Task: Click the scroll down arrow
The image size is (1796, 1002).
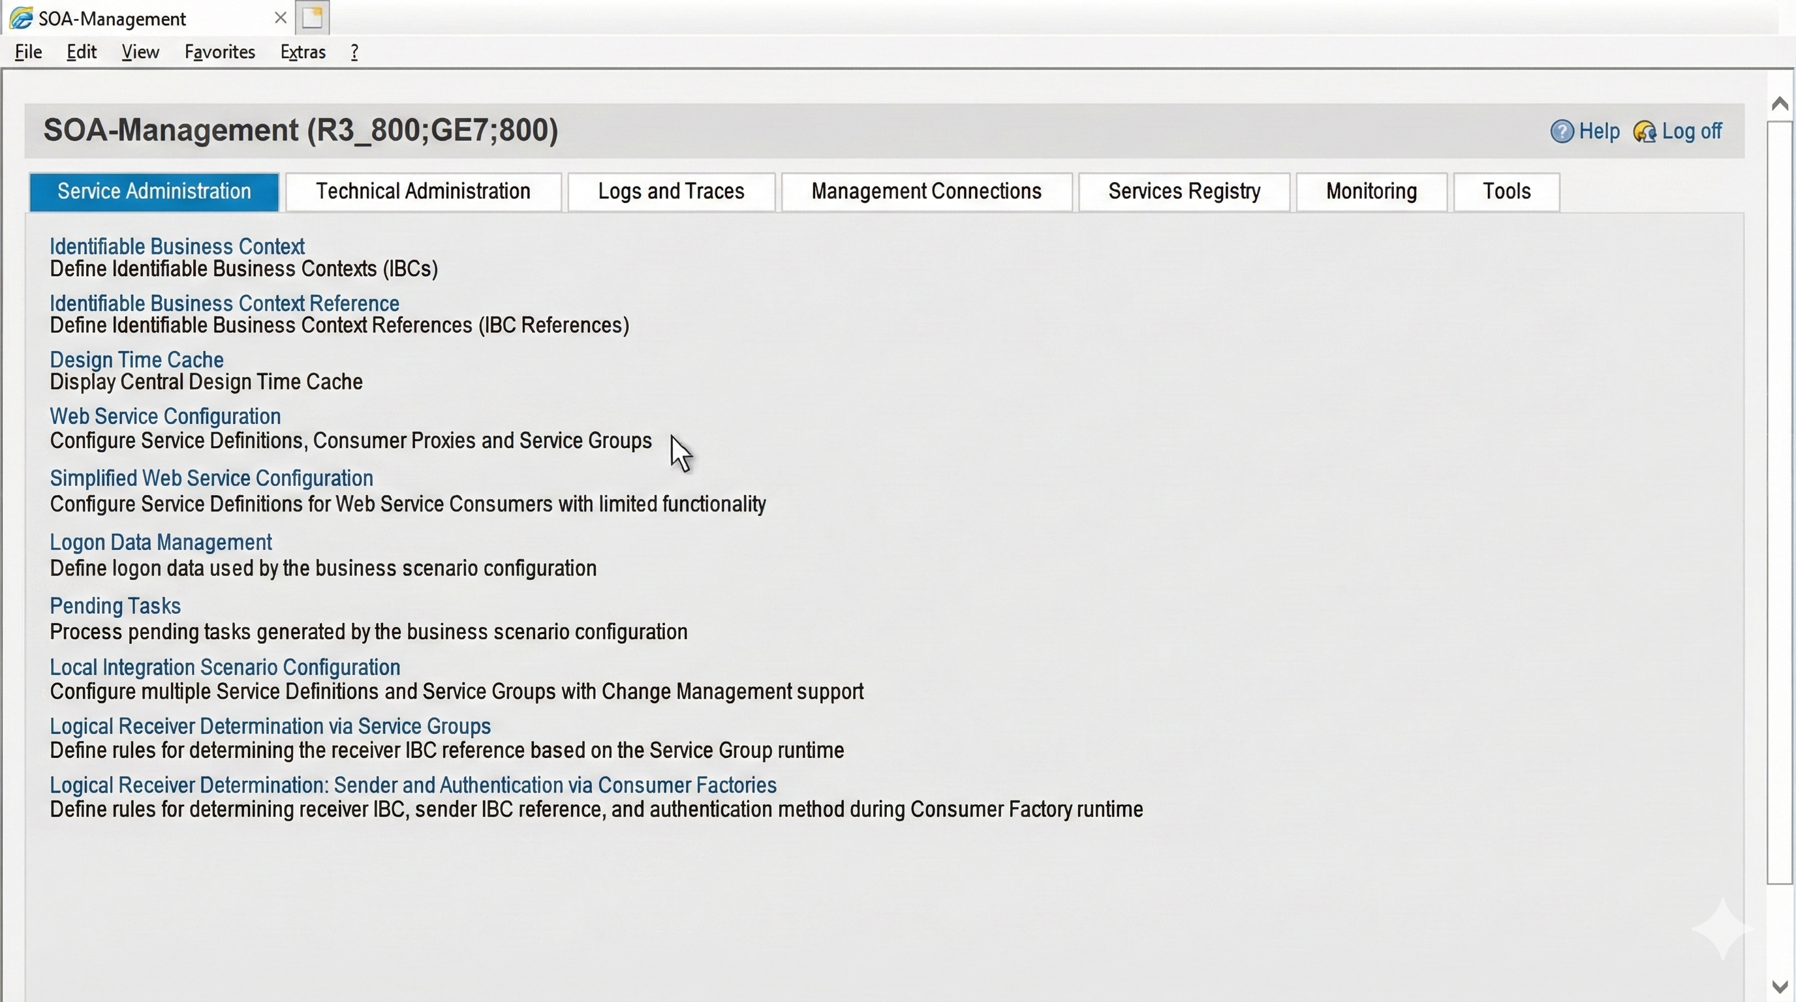Action: pyautogui.click(x=1779, y=987)
